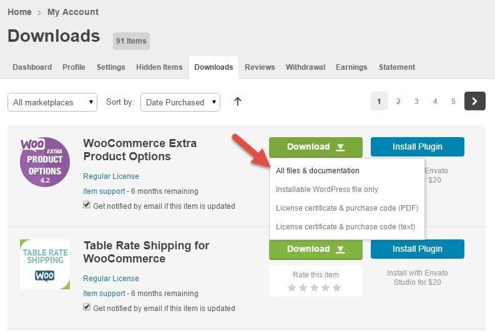Open WooCommerce Extra Product Options title
Screen dimensions: 495x331
tap(140, 150)
